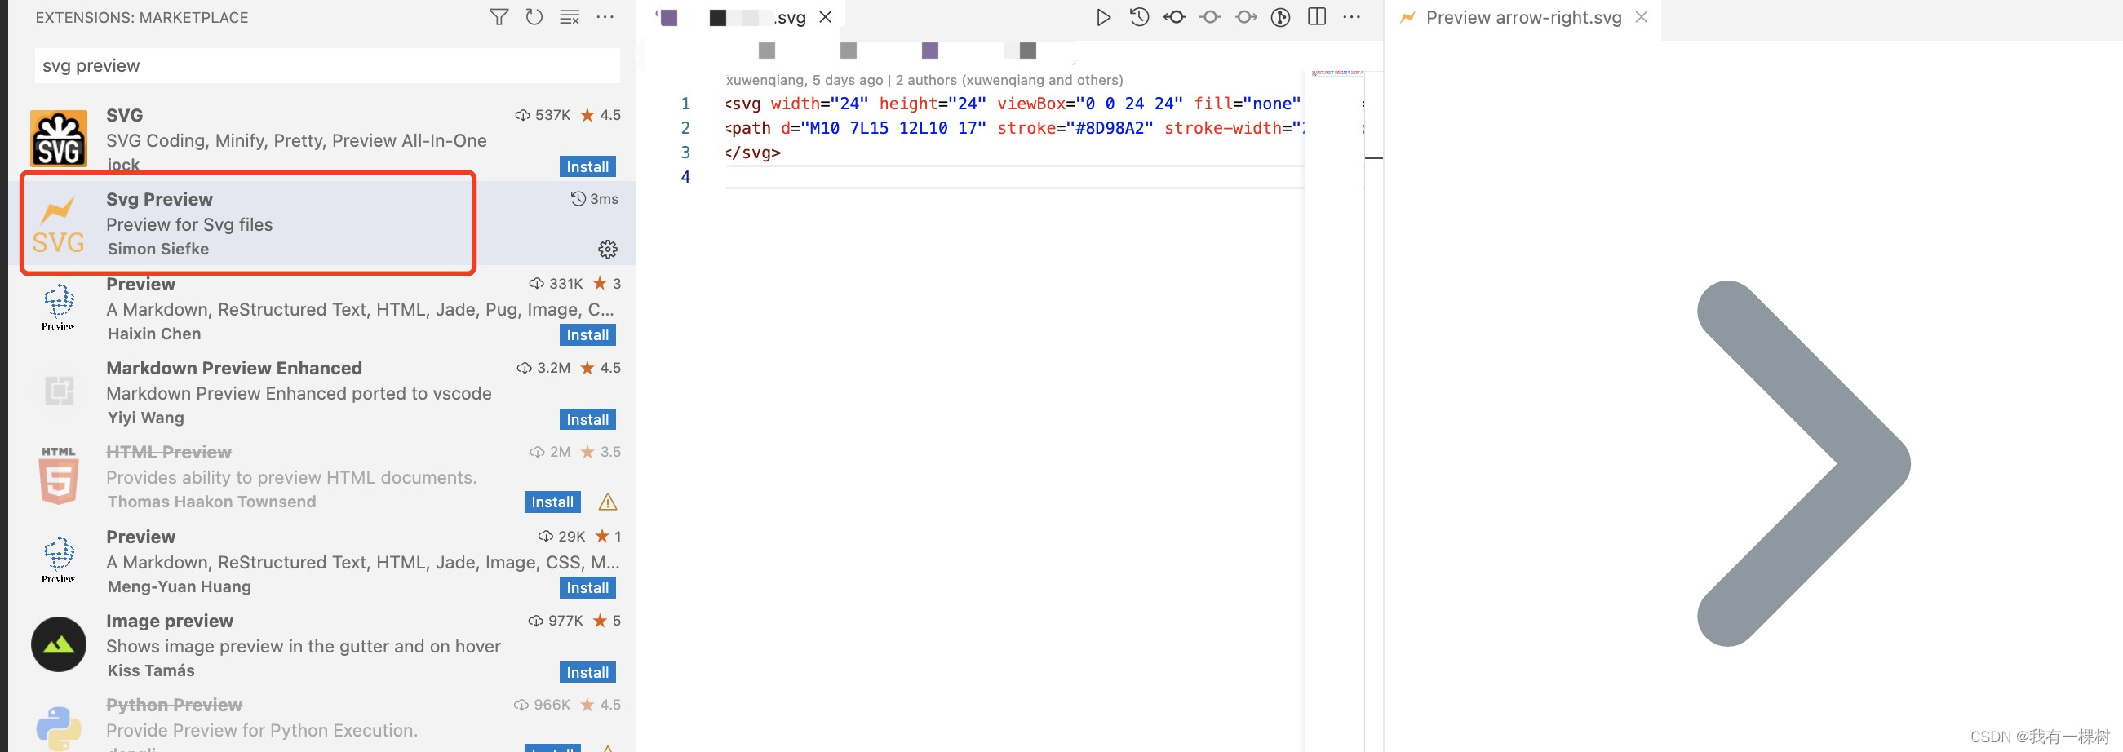Click HTML Preview deprecation warning triangle
Image resolution: width=2123 pixels, height=752 pixels.
click(x=607, y=502)
